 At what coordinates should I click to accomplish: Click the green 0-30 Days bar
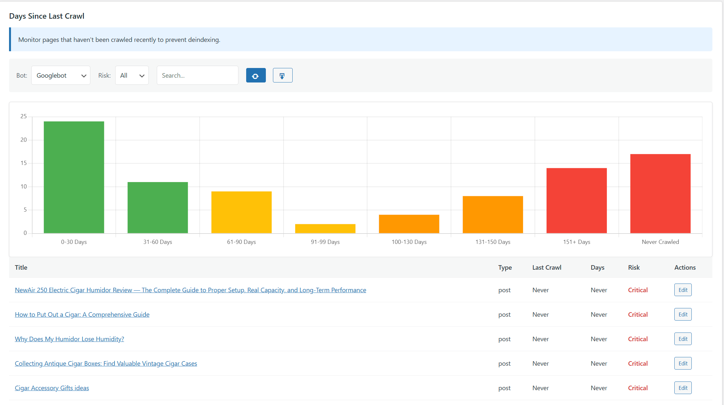click(74, 177)
